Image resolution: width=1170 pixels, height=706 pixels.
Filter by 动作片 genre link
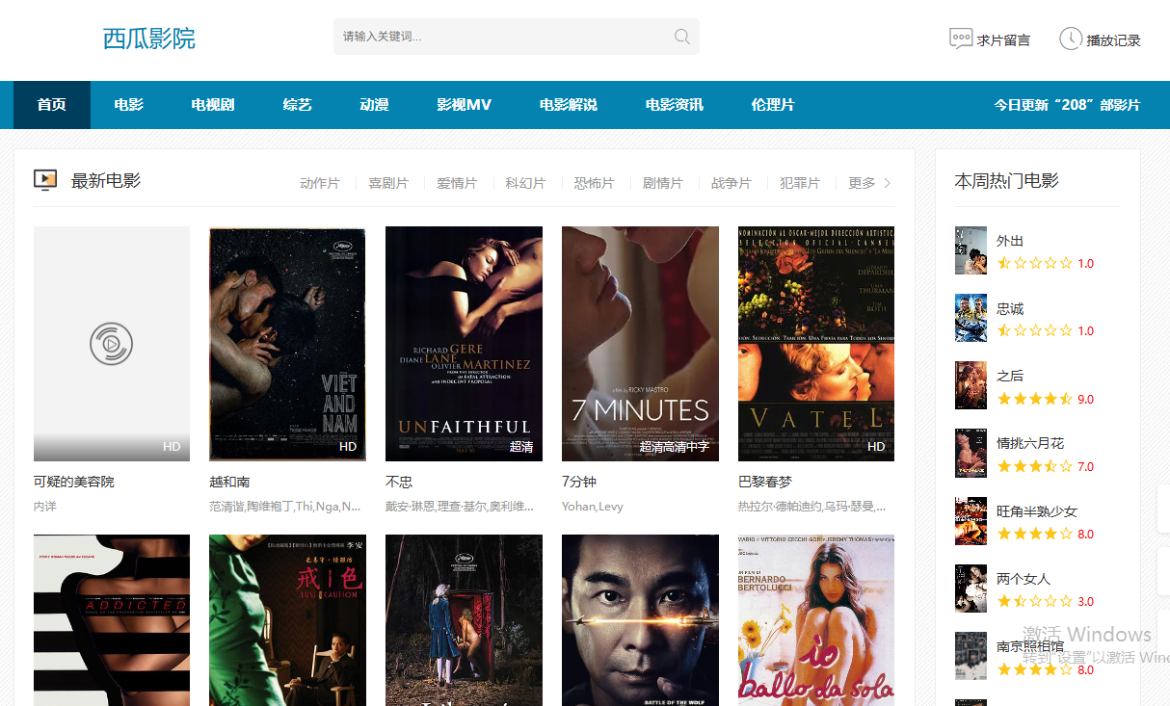[320, 183]
